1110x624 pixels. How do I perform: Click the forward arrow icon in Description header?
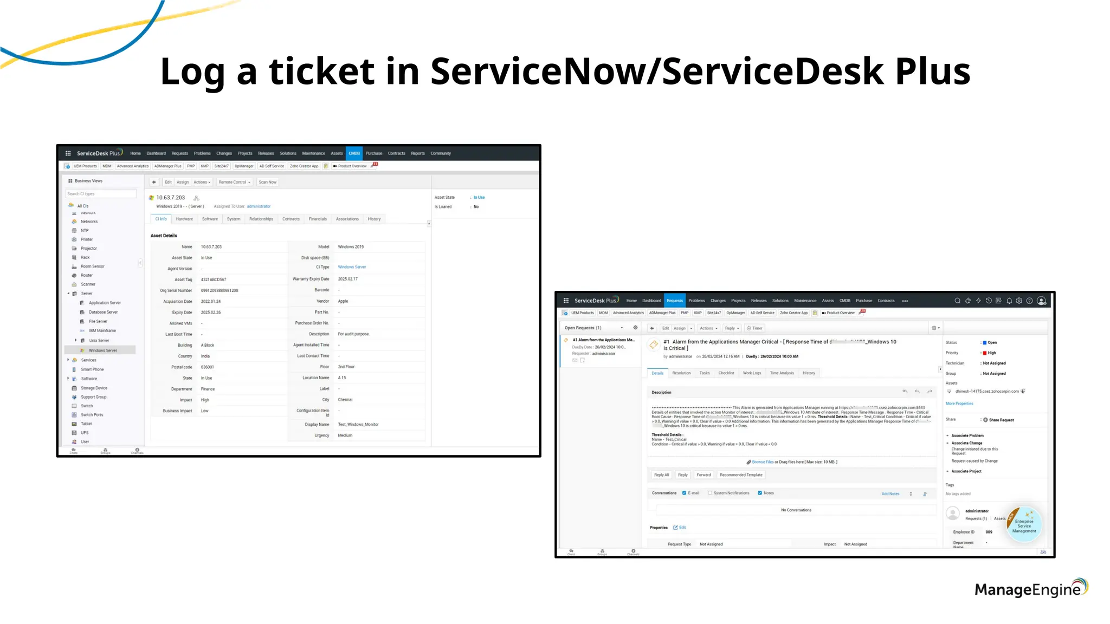[930, 392]
